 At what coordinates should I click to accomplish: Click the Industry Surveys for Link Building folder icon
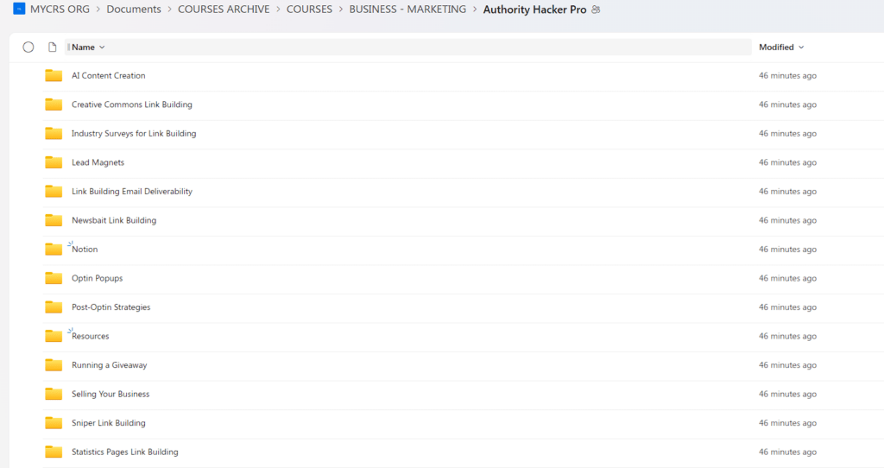pyautogui.click(x=54, y=134)
